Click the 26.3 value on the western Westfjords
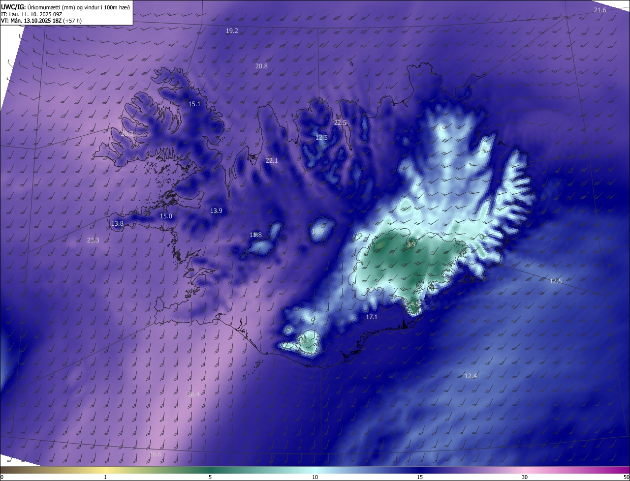This screenshot has height=481, width=630. tap(126, 133)
